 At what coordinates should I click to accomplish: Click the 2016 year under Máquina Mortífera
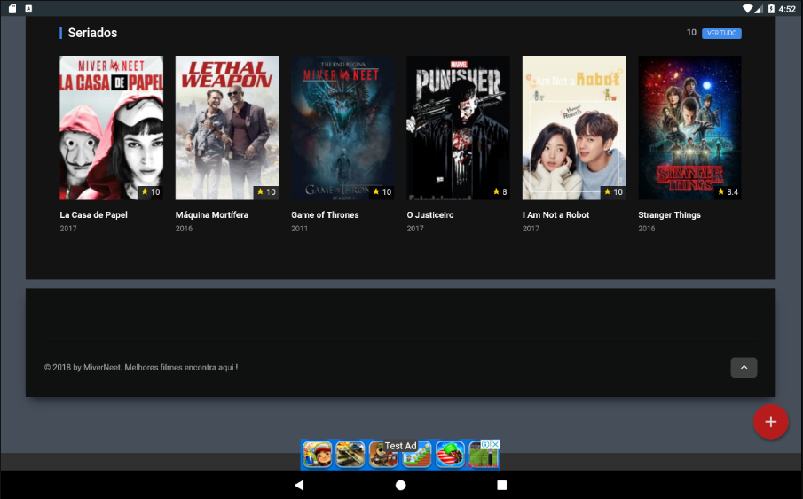click(x=184, y=229)
